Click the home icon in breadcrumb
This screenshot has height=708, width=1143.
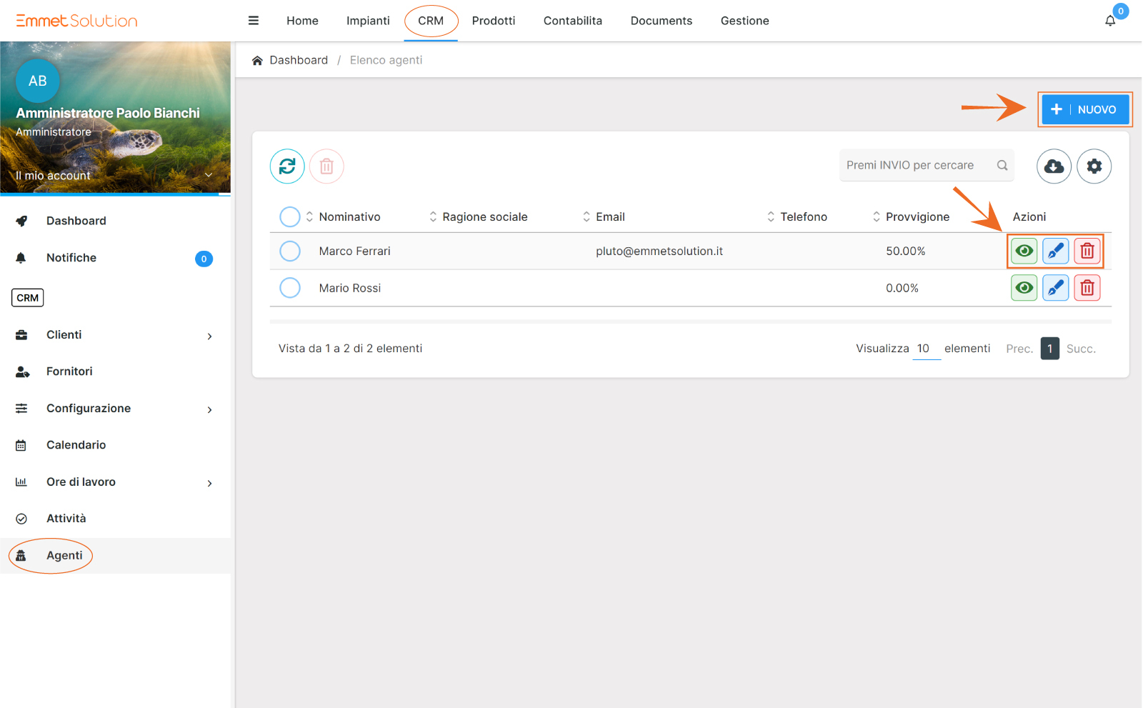point(257,61)
